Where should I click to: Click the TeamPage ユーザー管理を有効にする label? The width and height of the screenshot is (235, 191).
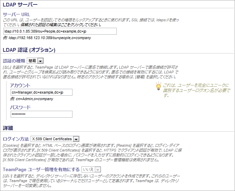(41, 169)
